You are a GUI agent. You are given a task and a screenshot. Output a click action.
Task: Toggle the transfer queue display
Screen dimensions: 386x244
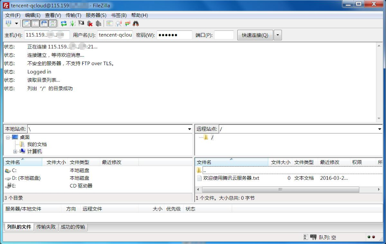point(53,24)
